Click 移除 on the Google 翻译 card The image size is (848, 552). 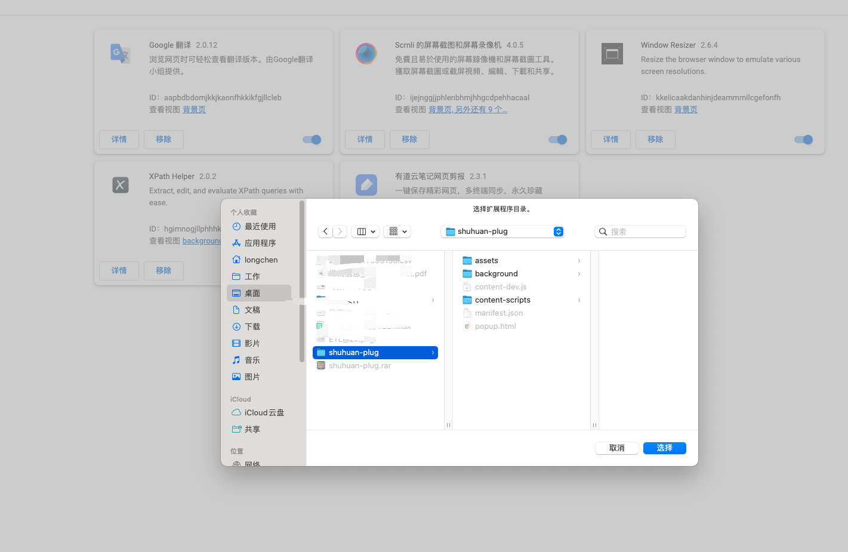pyautogui.click(x=164, y=140)
